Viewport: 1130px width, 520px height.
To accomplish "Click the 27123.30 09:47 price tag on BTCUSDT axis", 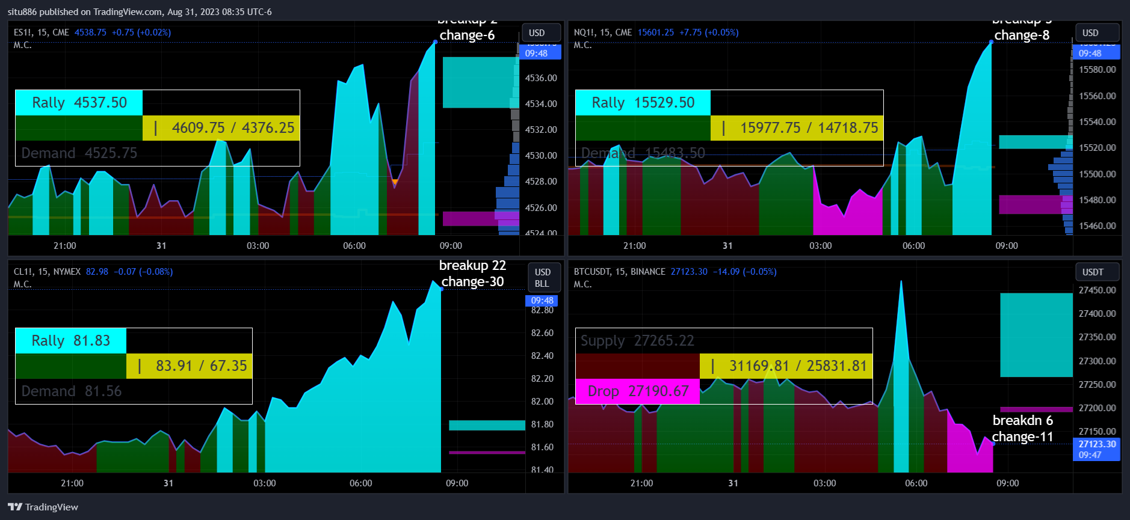I will point(1096,450).
